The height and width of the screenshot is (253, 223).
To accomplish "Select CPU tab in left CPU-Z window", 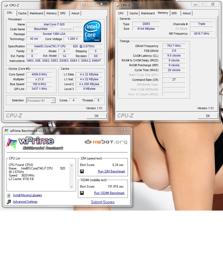I will [x=9, y=13].
